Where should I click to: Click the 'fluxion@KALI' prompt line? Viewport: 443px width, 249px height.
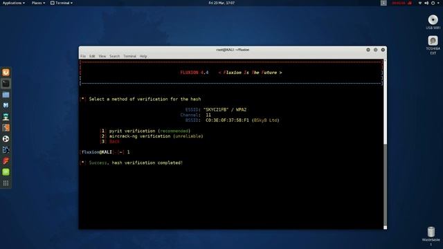(x=105, y=152)
